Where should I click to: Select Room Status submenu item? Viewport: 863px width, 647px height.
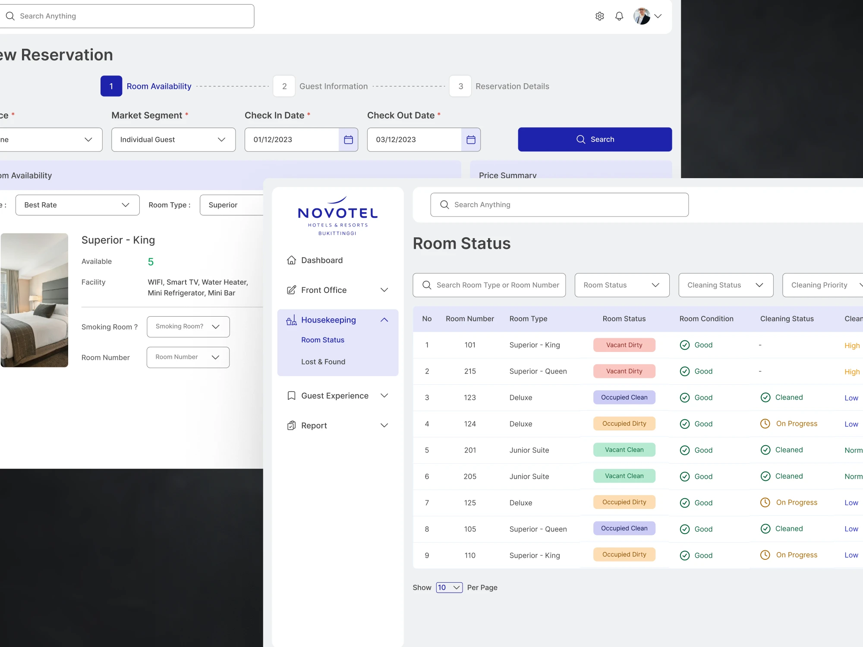[x=322, y=340]
